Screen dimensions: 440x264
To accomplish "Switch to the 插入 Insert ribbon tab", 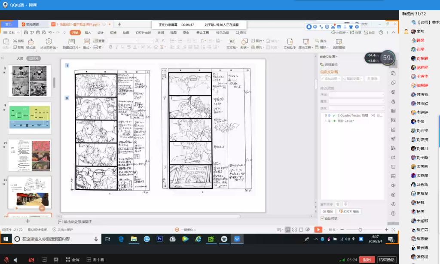I will tap(88, 33).
